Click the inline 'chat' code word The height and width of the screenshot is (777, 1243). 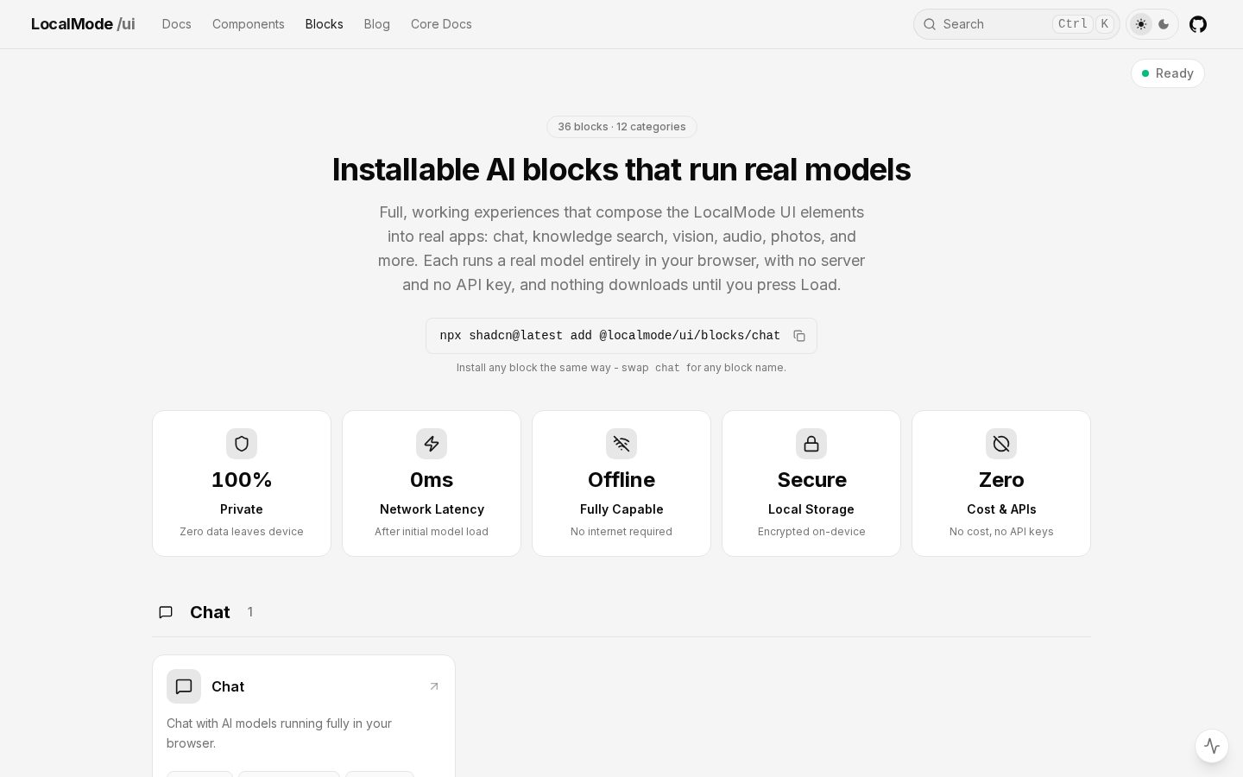667,368
